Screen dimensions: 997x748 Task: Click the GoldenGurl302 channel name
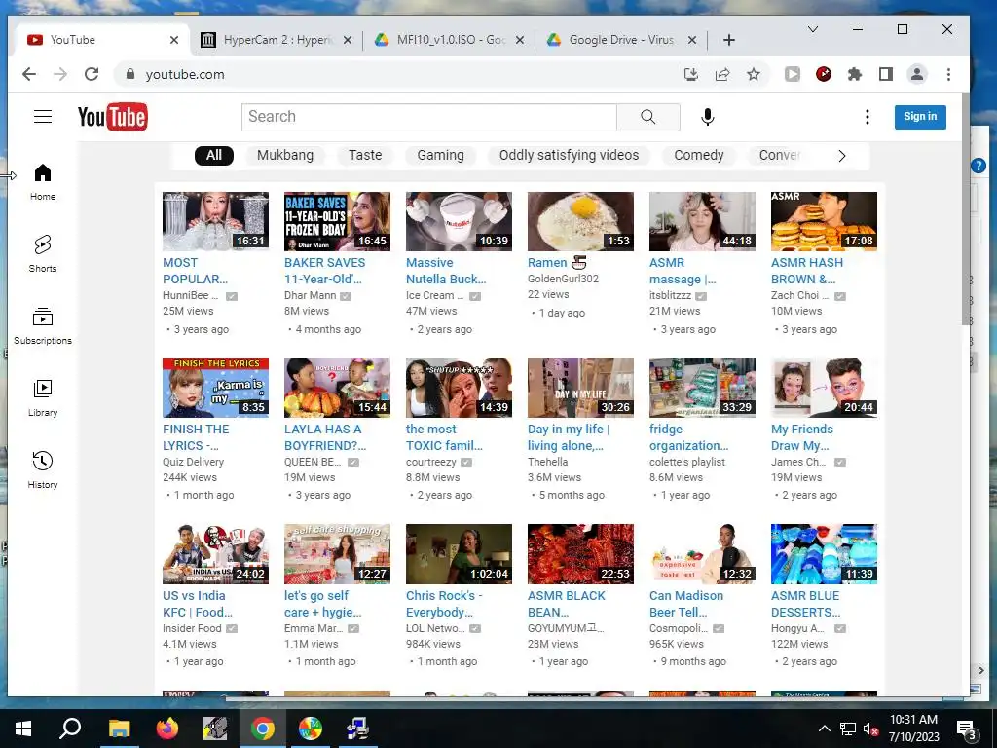pos(563,279)
